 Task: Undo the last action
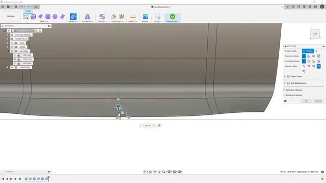[x=22, y=7]
